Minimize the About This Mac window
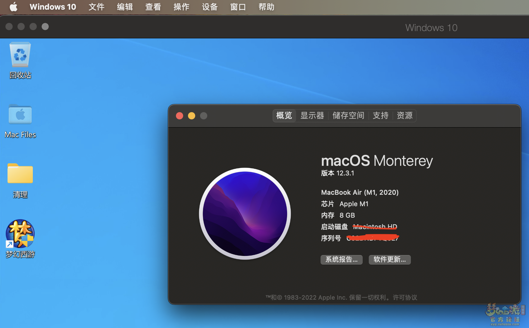 pos(192,116)
